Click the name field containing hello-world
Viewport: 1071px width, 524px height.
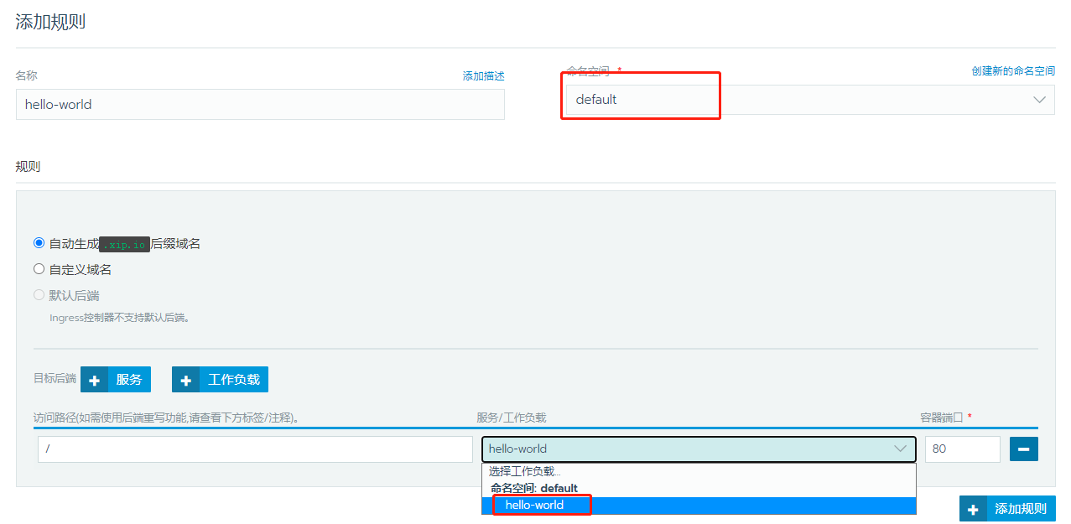tap(260, 105)
